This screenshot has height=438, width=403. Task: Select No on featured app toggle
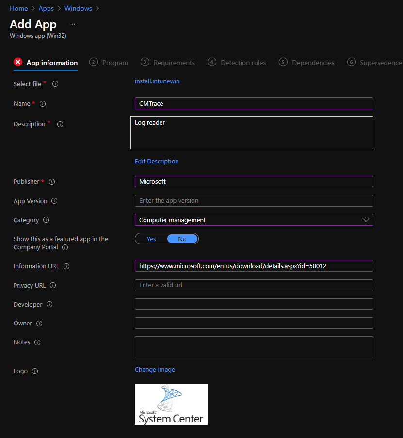(182, 239)
